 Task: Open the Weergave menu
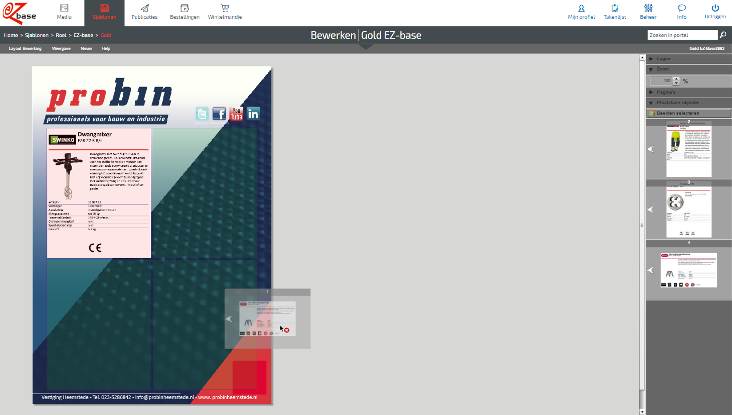(61, 48)
